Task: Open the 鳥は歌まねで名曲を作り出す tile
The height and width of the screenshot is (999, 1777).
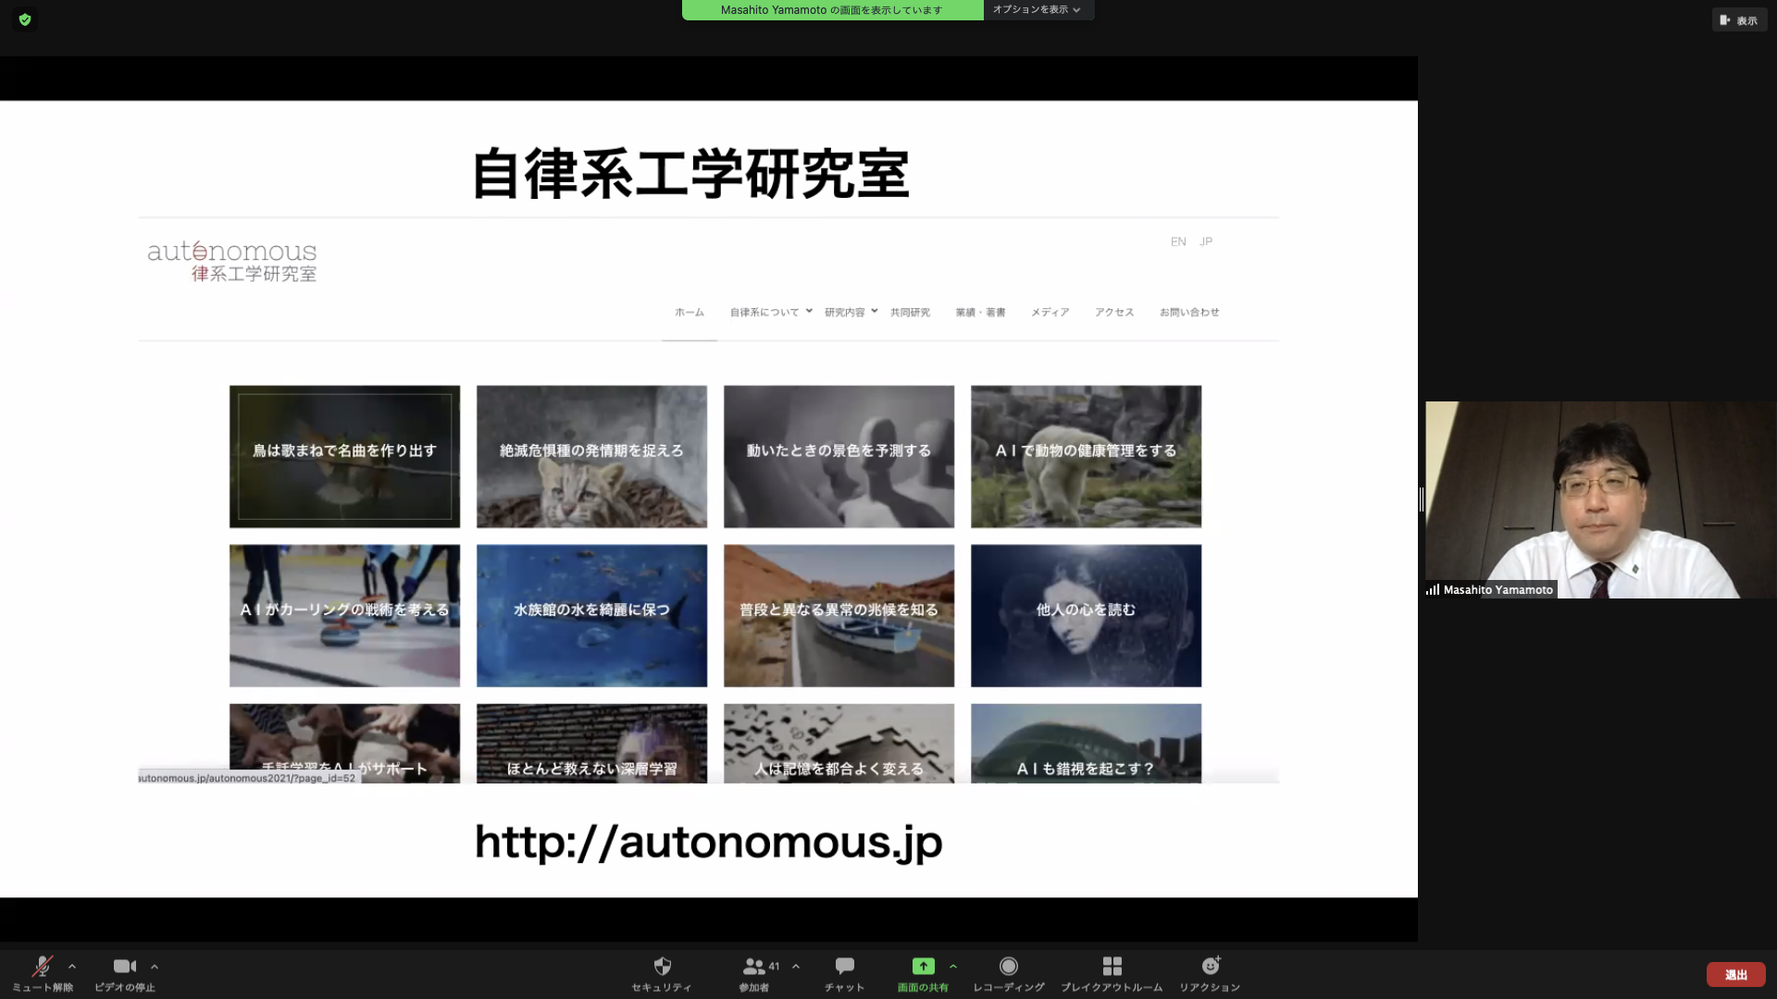Action: pos(344,457)
